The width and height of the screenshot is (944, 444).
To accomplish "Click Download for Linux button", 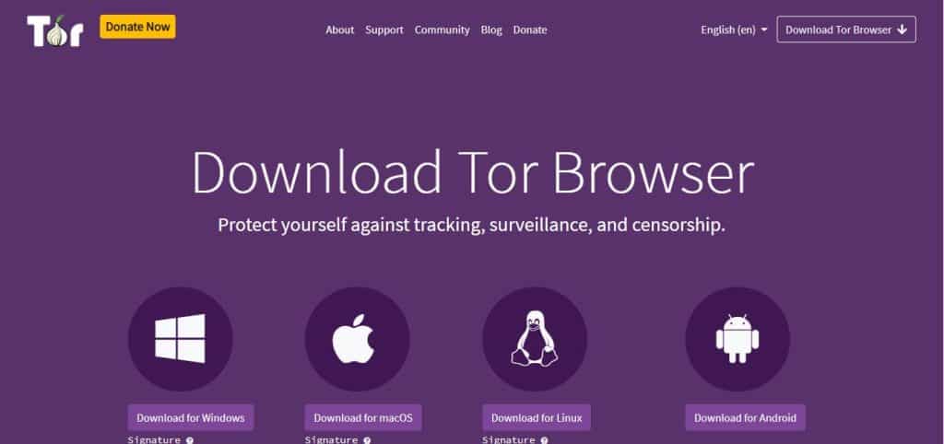I will (537, 417).
